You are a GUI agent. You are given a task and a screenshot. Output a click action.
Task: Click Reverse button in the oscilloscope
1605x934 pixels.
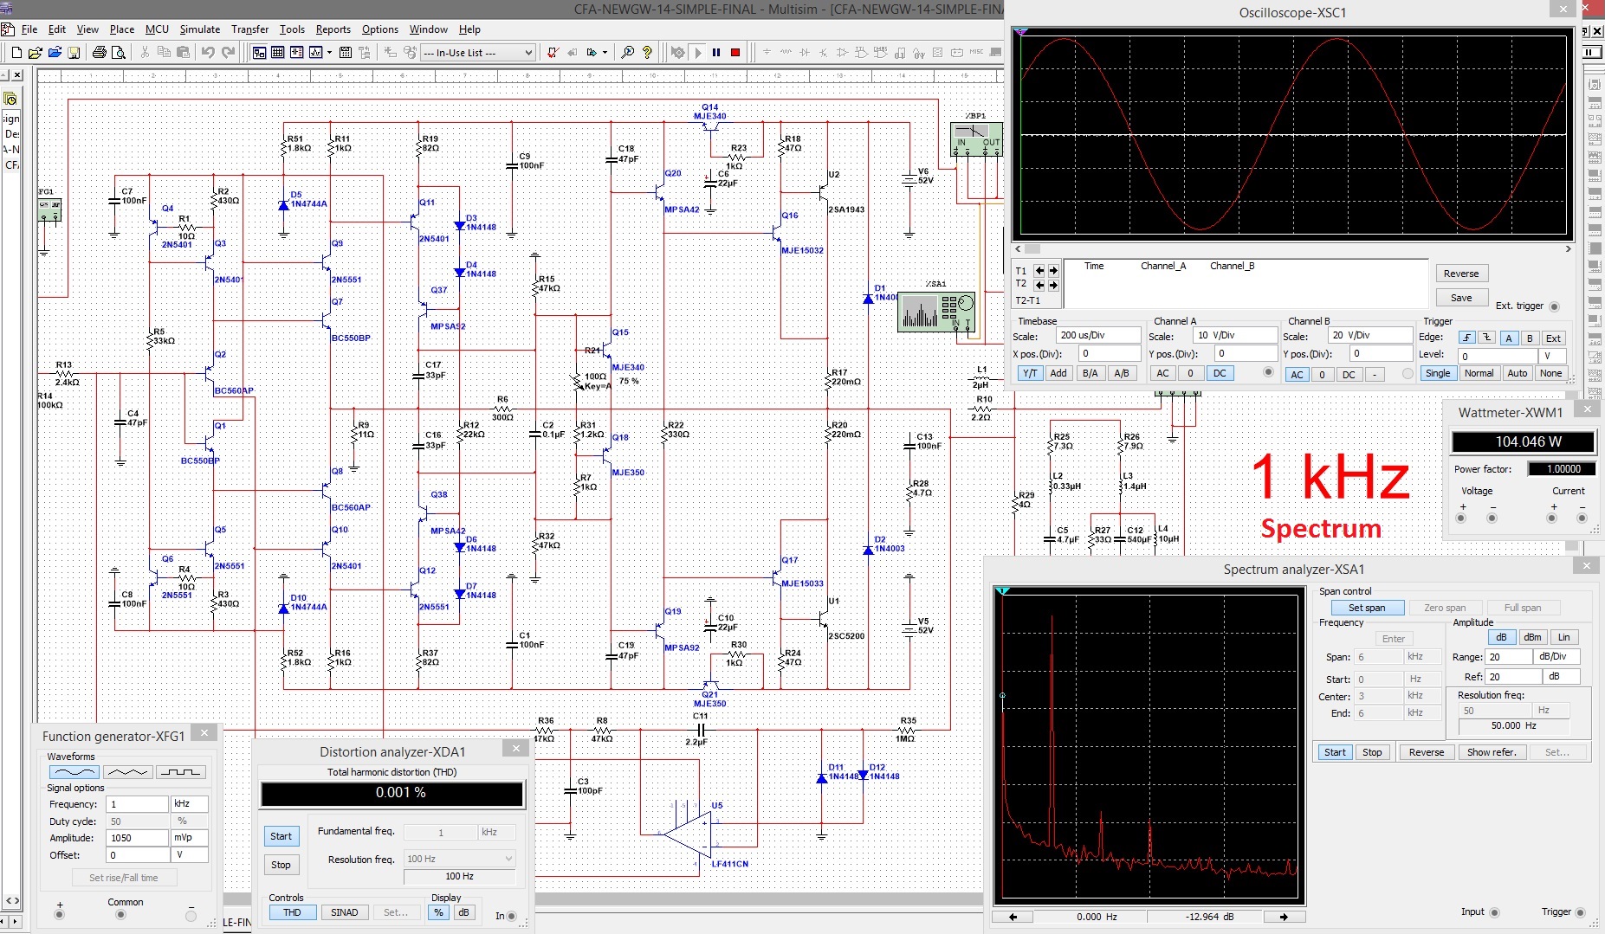tap(1461, 274)
